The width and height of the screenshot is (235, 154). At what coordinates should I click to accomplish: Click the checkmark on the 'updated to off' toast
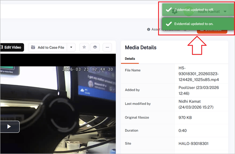(169, 10)
